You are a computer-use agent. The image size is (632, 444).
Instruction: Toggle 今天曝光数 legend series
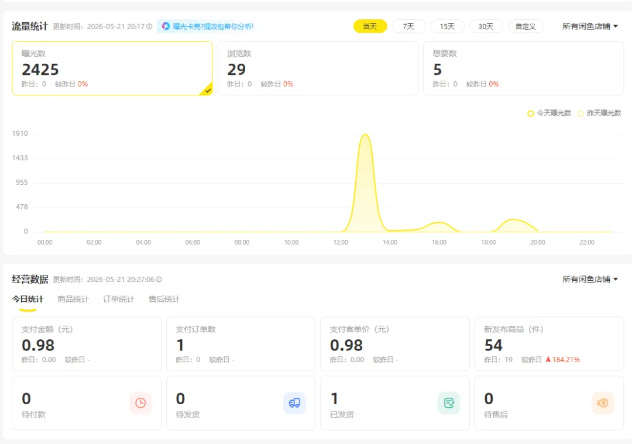(x=549, y=113)
